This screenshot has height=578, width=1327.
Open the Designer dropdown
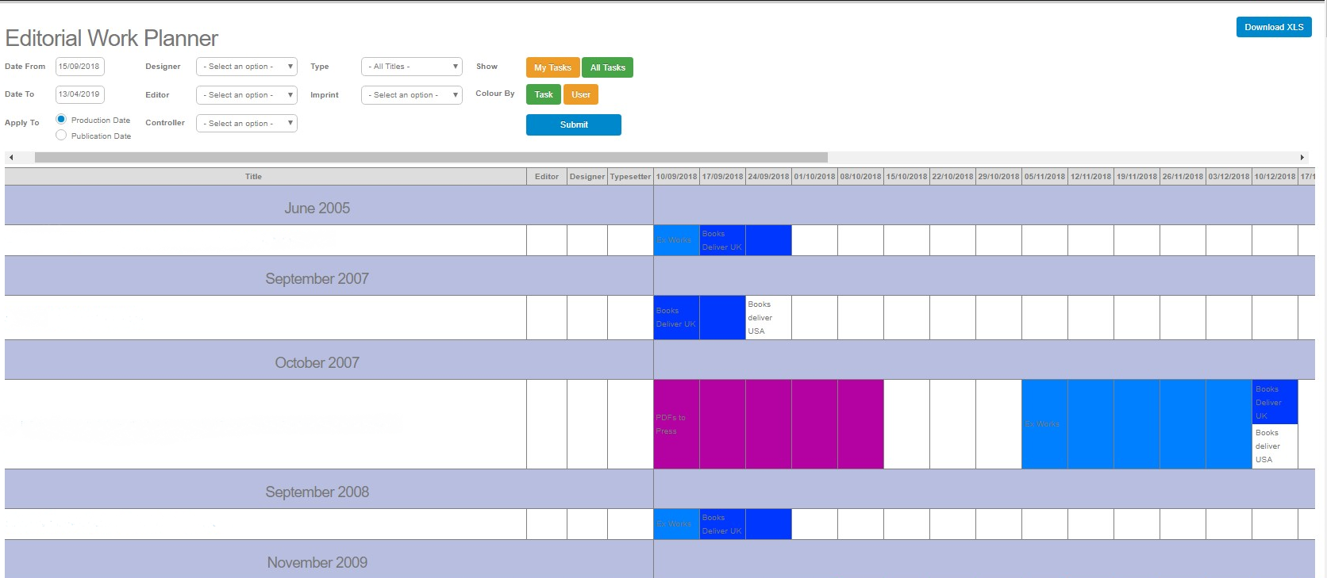coord(247,67)
